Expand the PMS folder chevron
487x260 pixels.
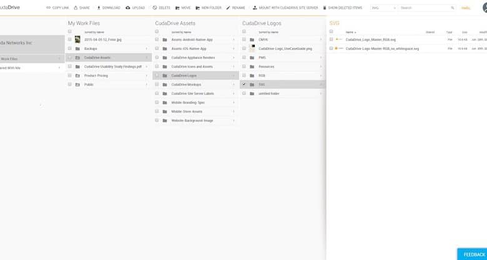coord(321,58)
